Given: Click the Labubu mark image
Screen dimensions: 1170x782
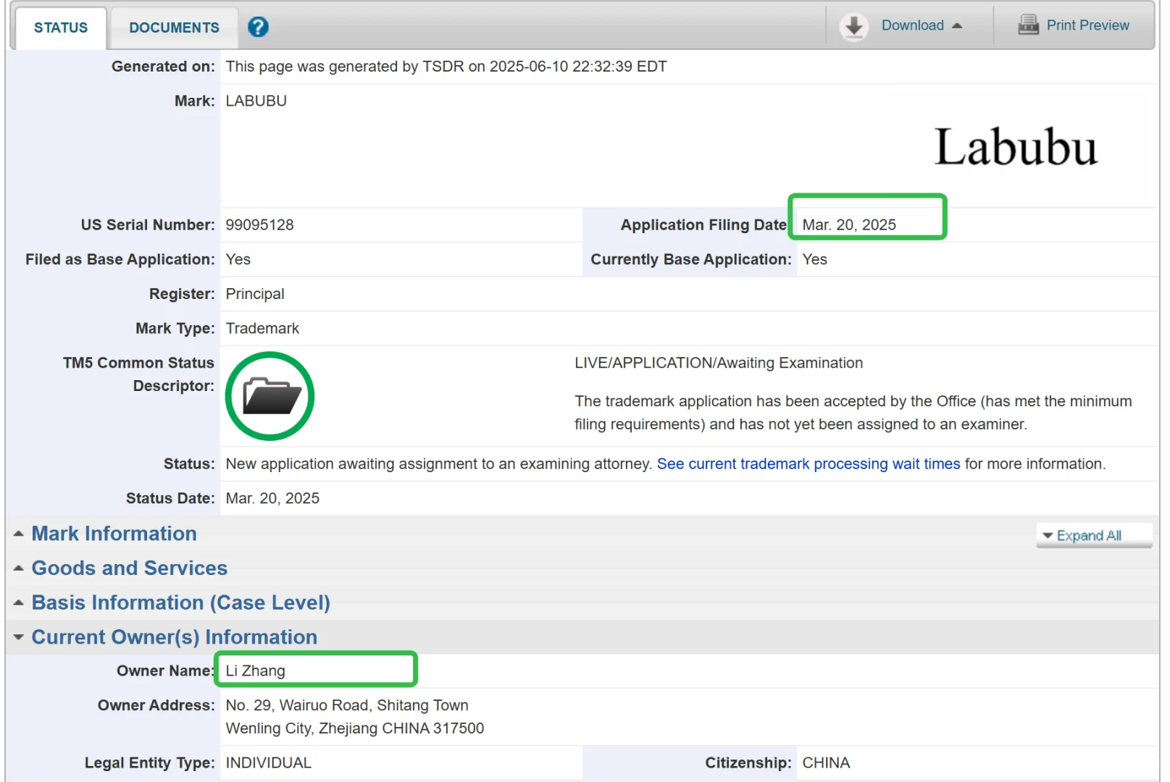Looking at the screenshot, I should [x=1016, y=147].
